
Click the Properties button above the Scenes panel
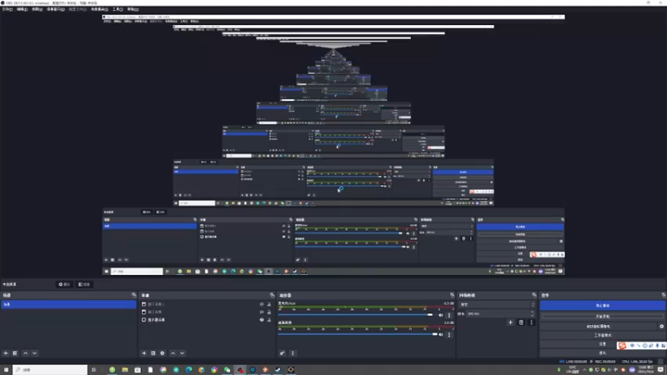[x=64, y=284]
